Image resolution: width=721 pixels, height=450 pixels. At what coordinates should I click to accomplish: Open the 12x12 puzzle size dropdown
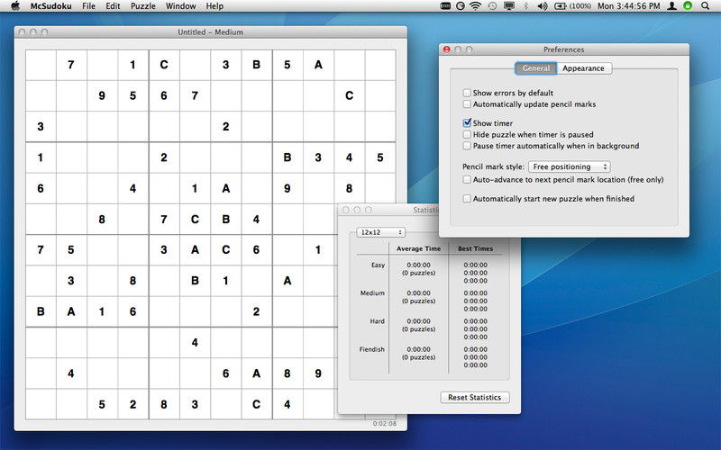tap(380, 232)
